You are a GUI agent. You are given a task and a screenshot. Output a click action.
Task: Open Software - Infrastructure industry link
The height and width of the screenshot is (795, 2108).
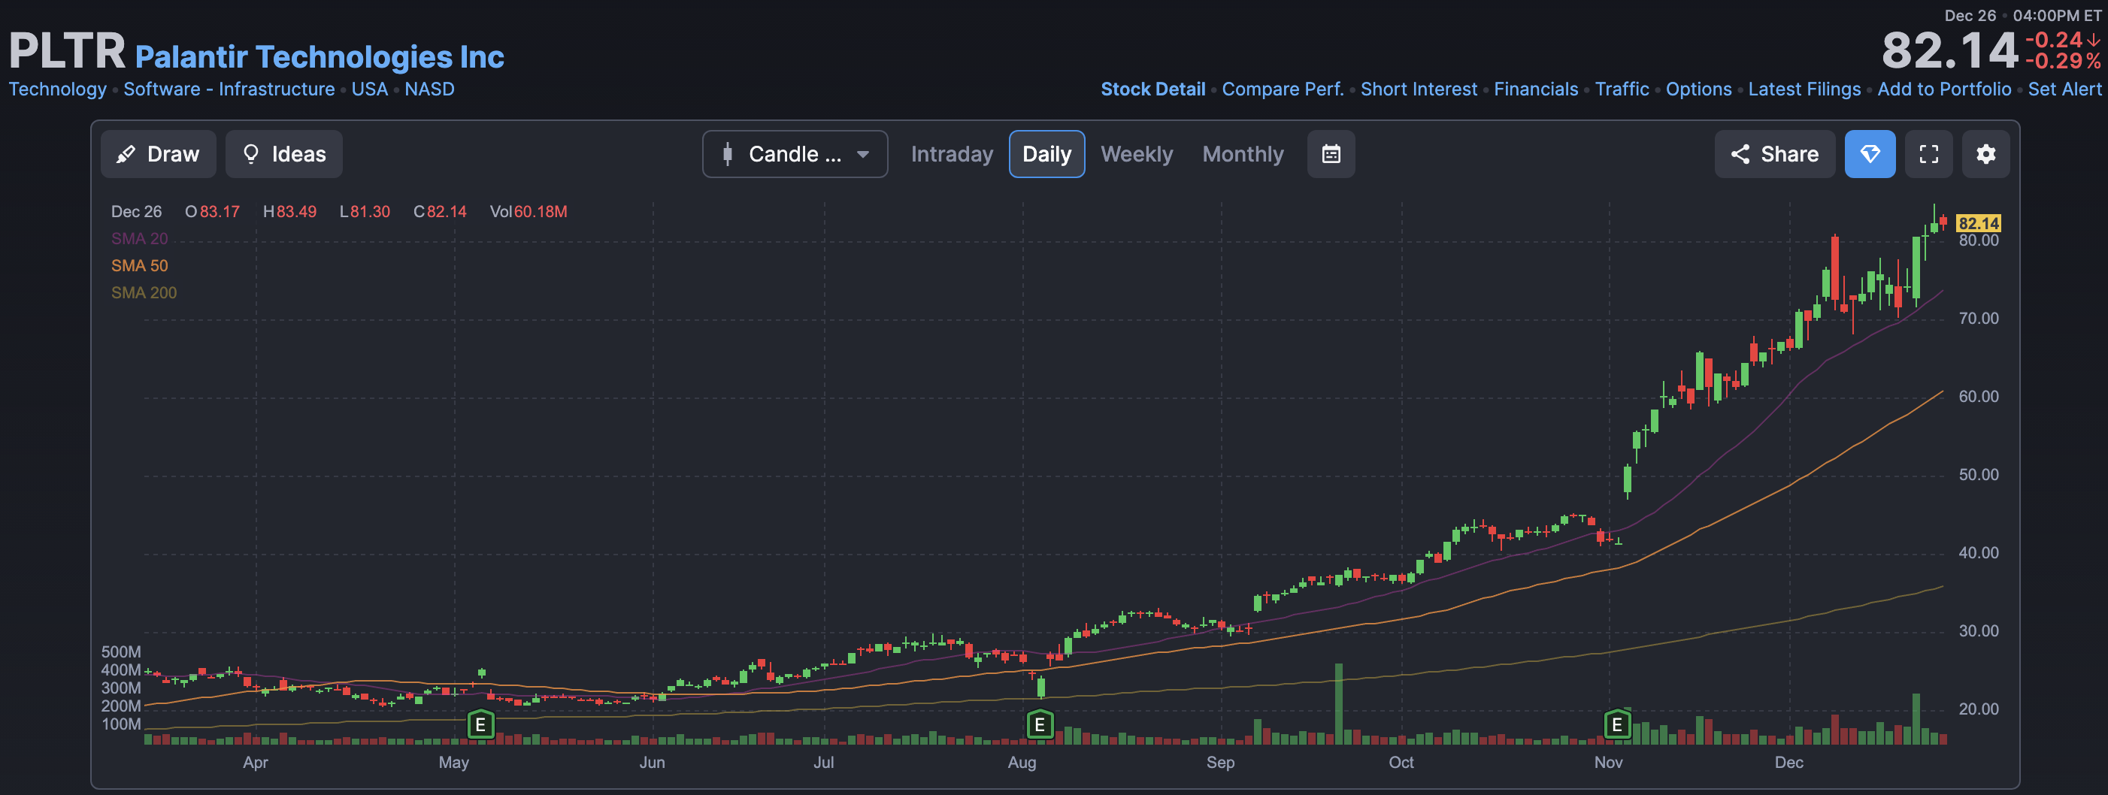[229, 89]
